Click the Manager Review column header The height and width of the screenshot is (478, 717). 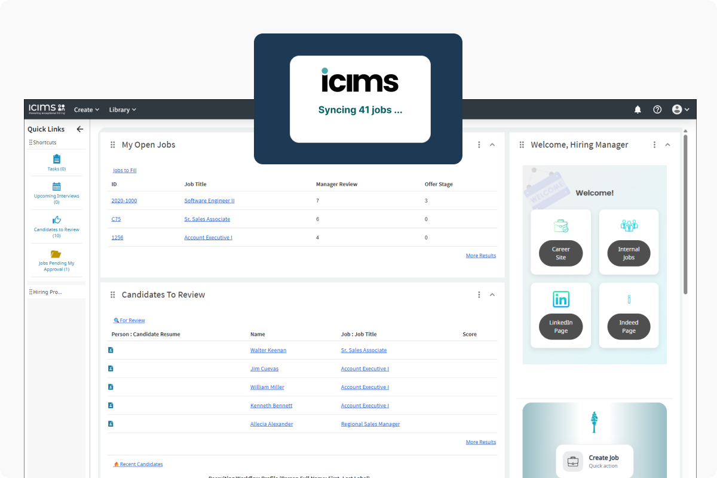point(337,184)
